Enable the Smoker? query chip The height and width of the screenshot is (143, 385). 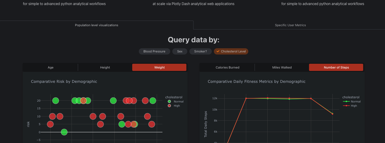[200, 52]
